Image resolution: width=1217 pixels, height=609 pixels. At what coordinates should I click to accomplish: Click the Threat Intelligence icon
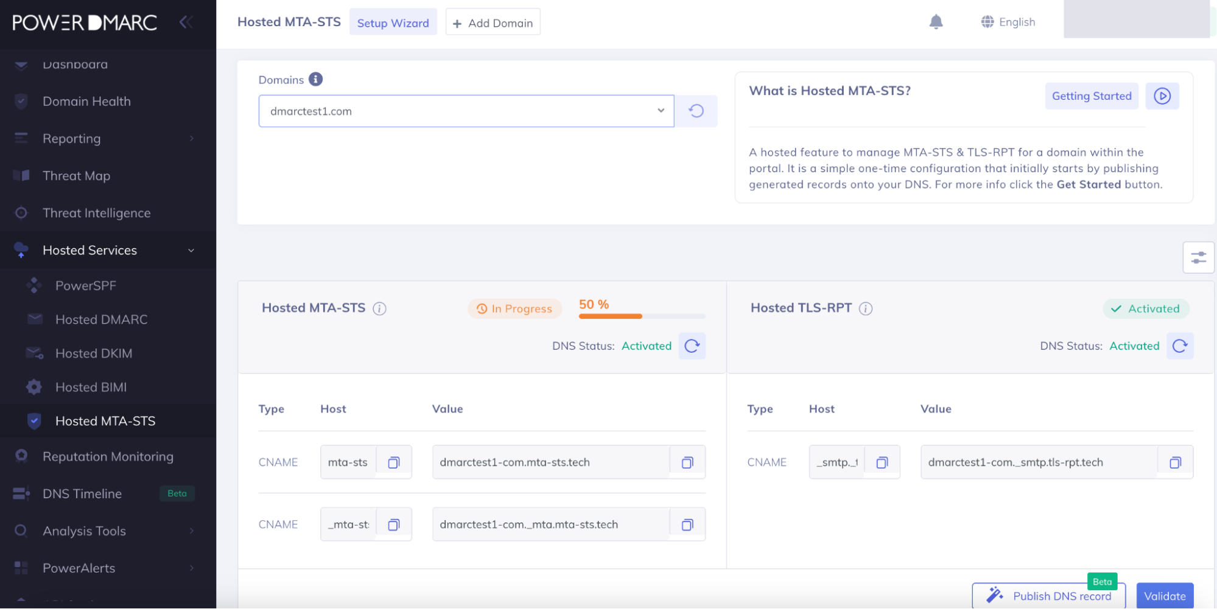pyautogui.click(x=21, y=212)
